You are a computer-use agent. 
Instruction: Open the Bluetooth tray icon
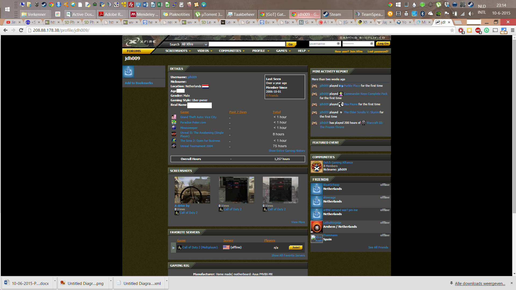pos(422,14)
